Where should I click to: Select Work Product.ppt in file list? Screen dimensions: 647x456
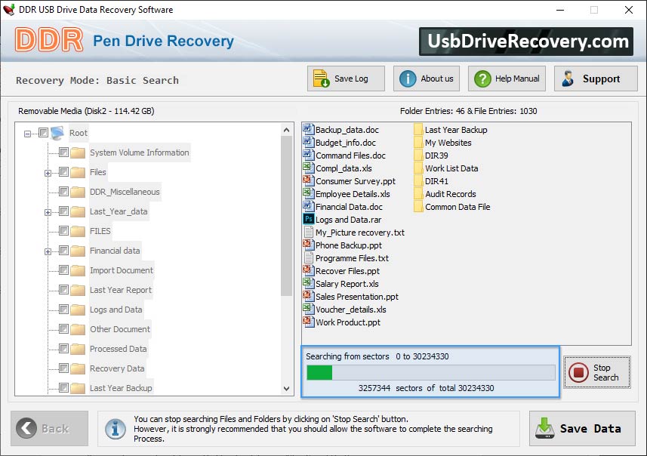(348, 322)
